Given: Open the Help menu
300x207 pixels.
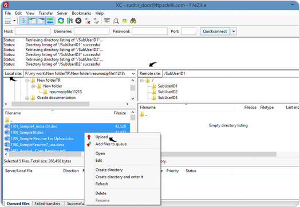Looking at the screenshot, I should (100, 13).
